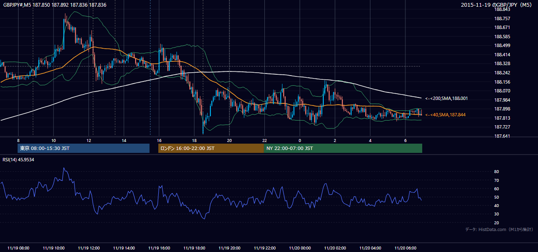Click price axis value 188.414
Viewport: 538px width, 252px height.
502,55
